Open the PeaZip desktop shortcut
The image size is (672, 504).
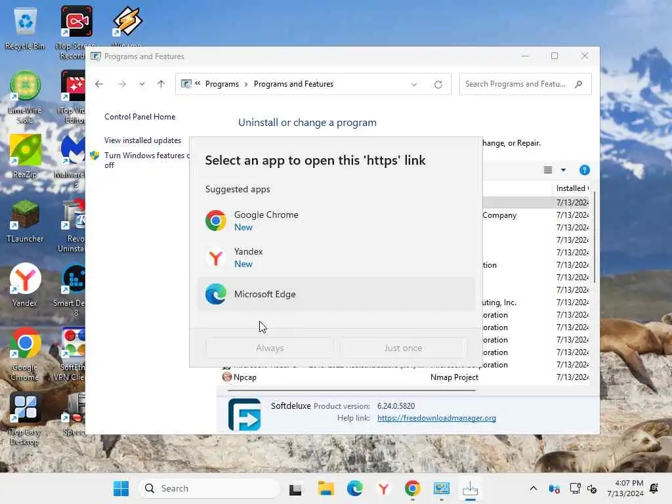[25, 156]
